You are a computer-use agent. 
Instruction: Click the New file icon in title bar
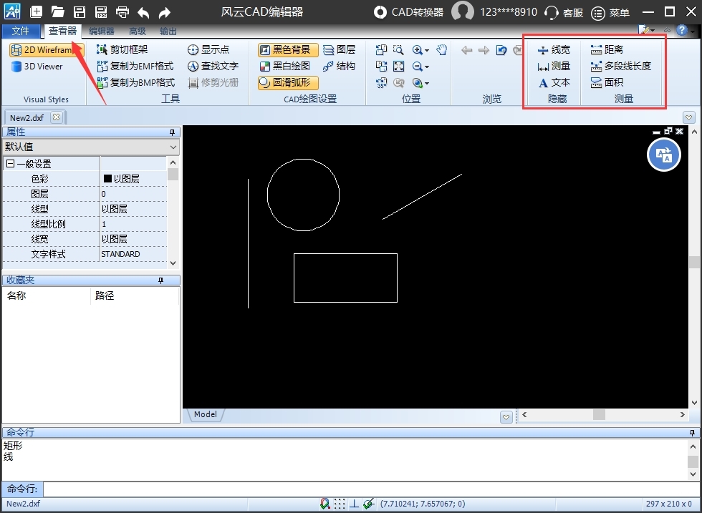coord(37,11)
